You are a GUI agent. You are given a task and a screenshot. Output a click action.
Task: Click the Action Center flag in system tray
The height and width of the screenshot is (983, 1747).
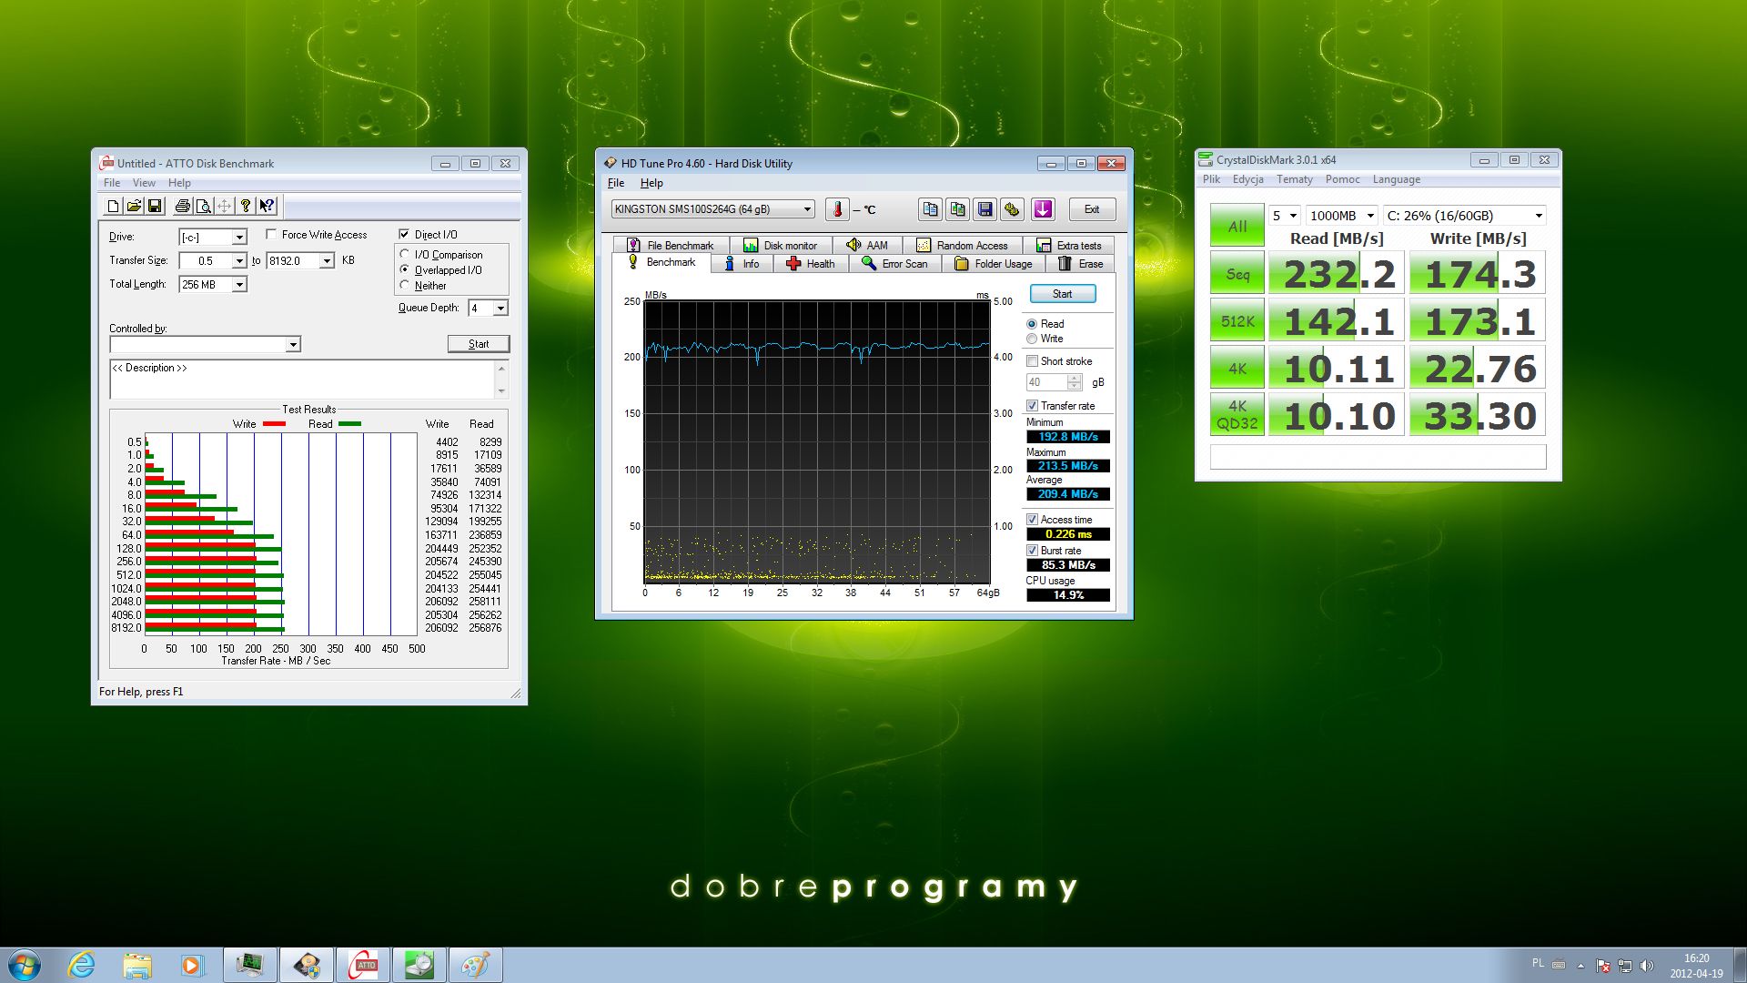[1603, 966]
